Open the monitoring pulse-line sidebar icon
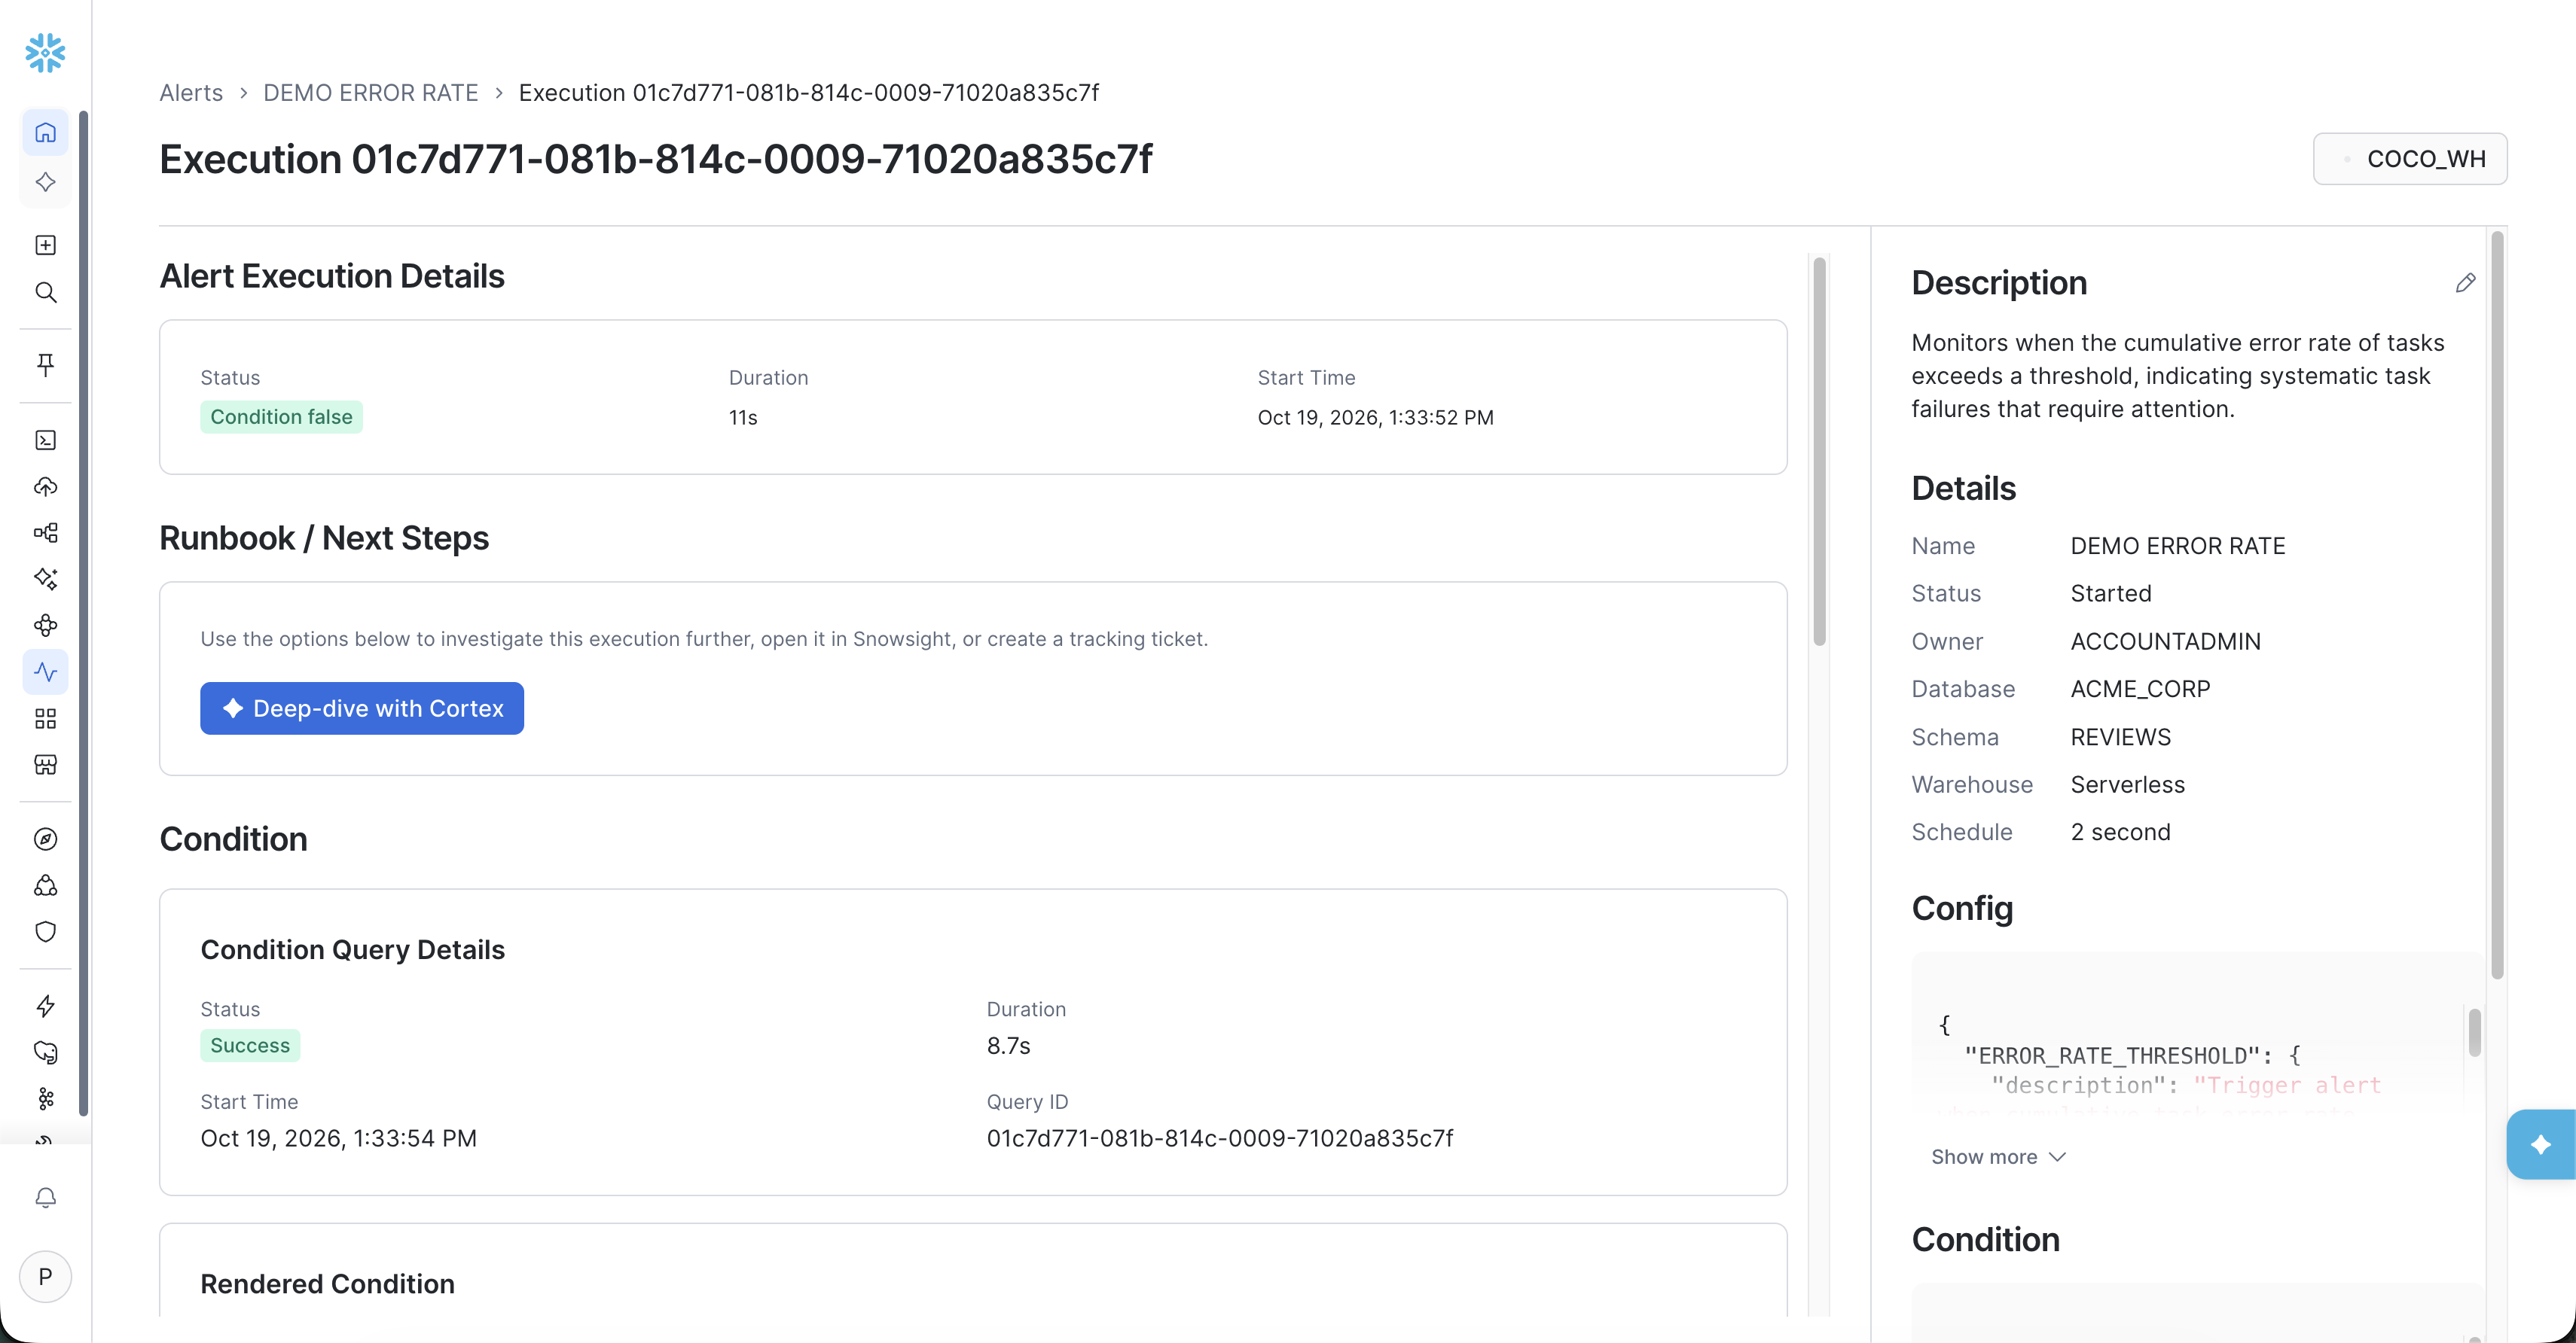Viewport: 2576px width, 1343px height. (45, 671)
